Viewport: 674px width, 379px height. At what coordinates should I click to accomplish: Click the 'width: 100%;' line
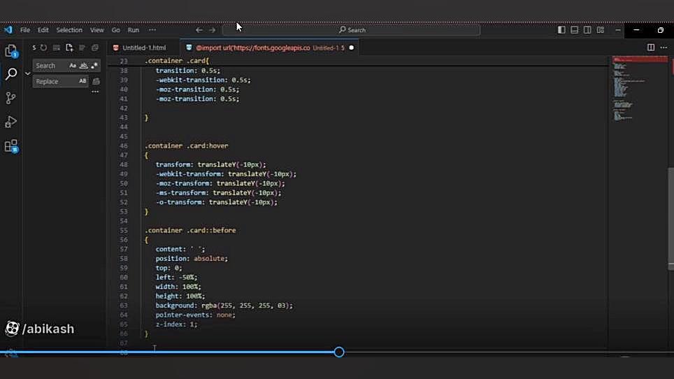pyautogui.click(x=178, y=287)
